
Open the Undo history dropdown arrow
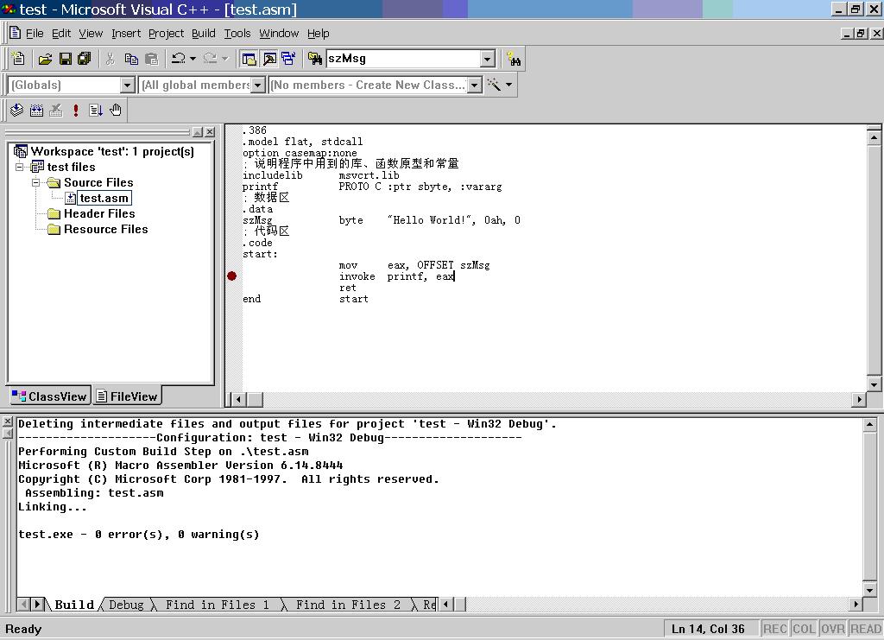tap(193, 59)
